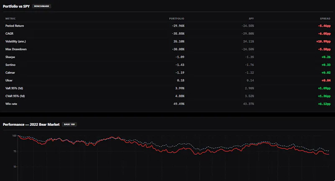Click the 'Calmar' metric label
The width and height of the screenshot is (335, 181).
(10, 72)
